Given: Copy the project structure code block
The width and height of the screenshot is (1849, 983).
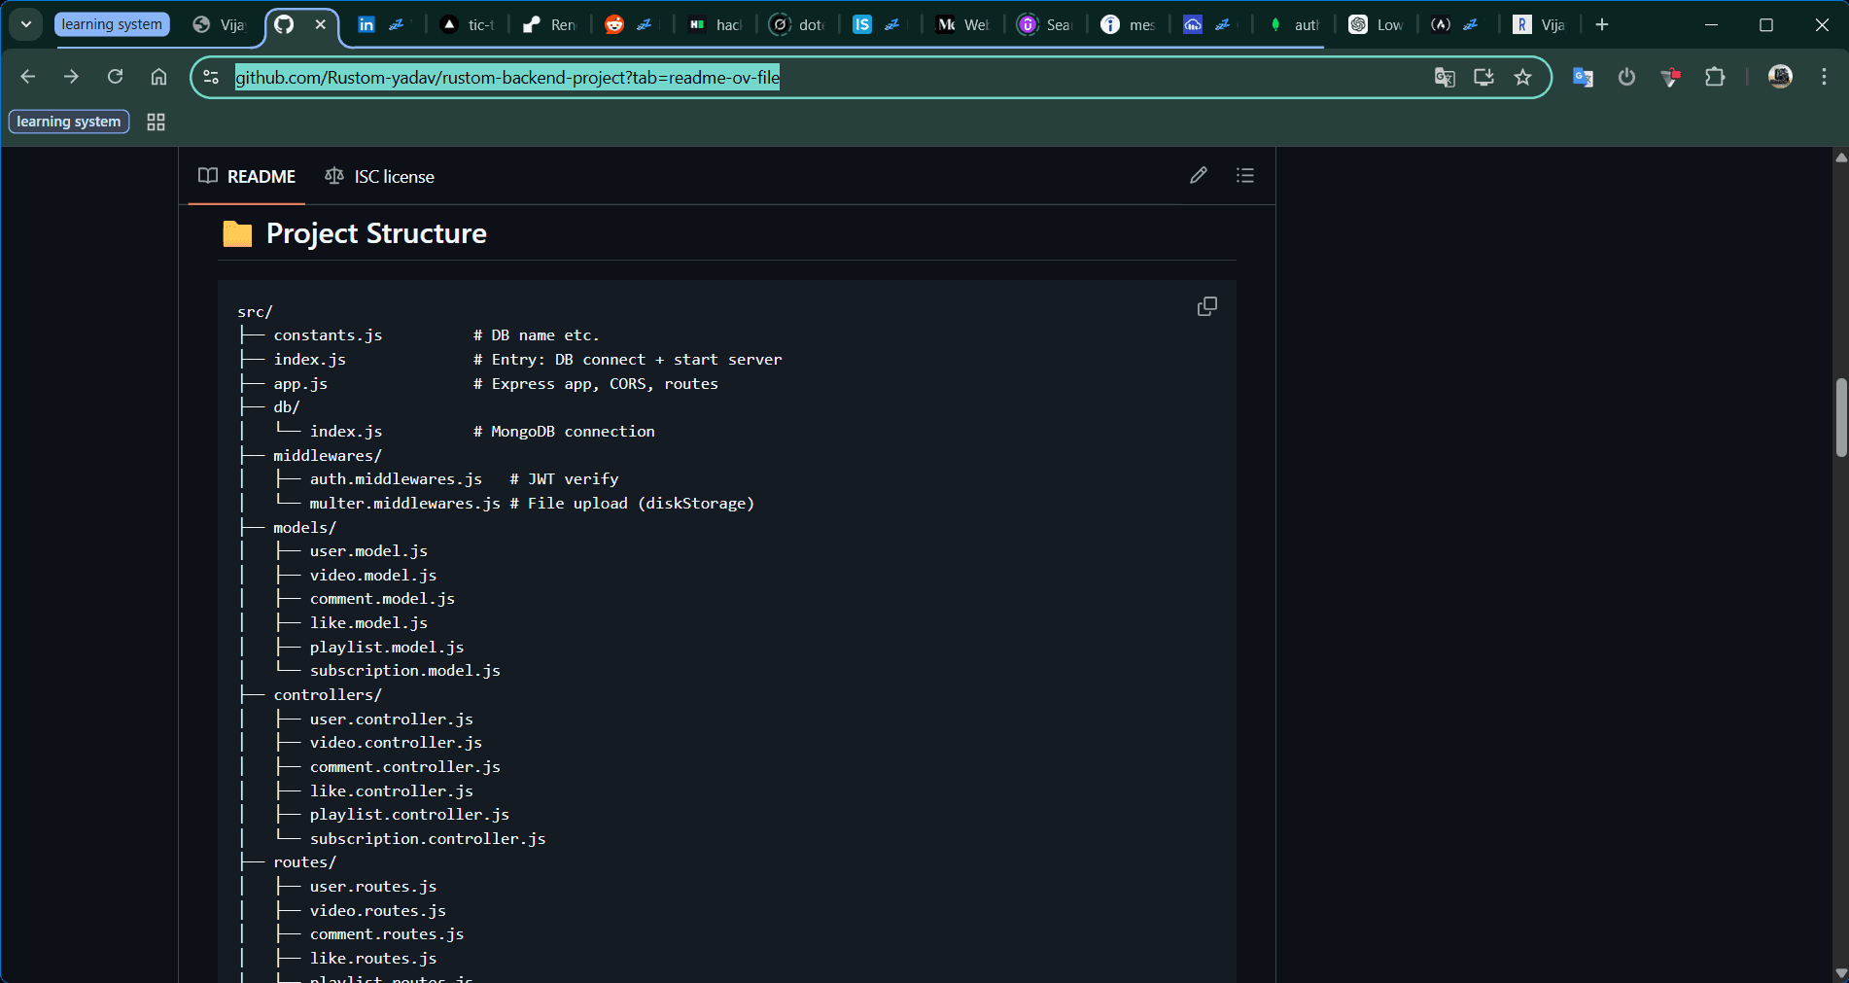Looking at the screenshot, I should coord(1206,306).
